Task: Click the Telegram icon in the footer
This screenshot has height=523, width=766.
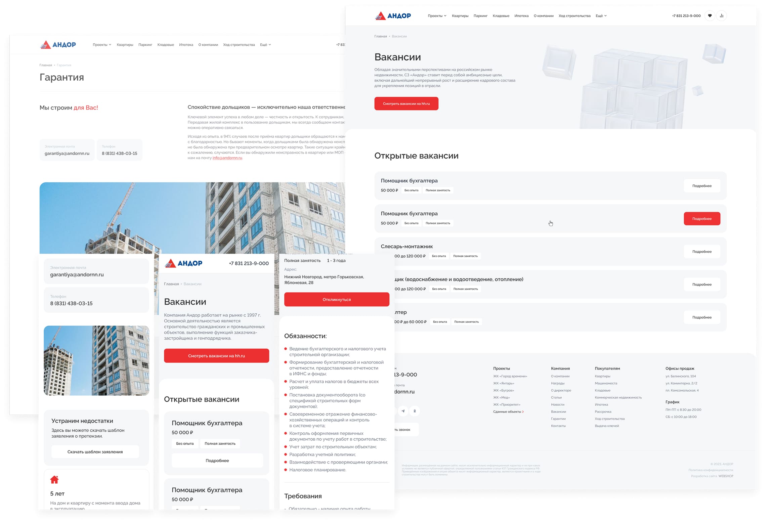Action: pos(403,411)
